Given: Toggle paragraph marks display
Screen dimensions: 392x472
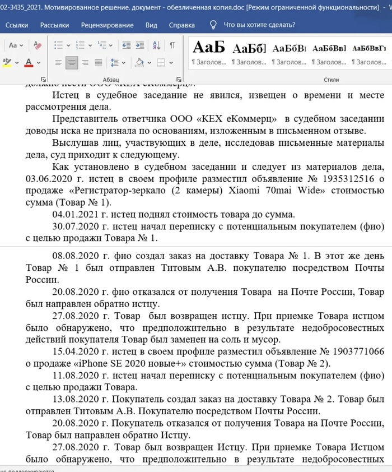Looking at the screenshot, I should pos(172,45).
